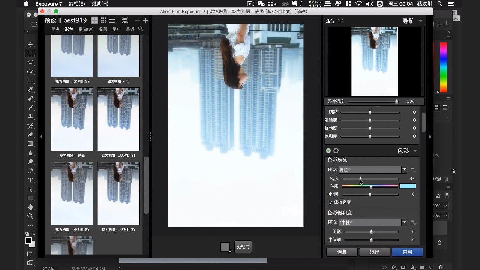Select the History Brush tool
Screen dimensions: 480x270
tap(30, 126)
